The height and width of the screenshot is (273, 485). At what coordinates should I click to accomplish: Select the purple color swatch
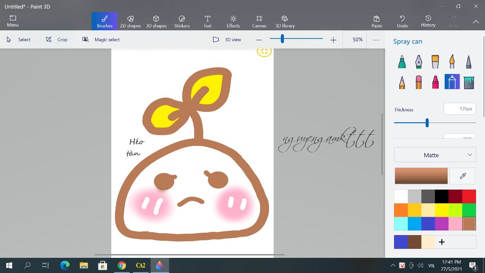coord(442,224)
